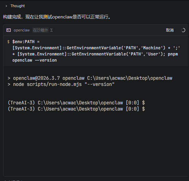The width and height of the screenshot is (189, 181).
Task: Click the 在沙箱外 sandbox badge
Action: click(40, 30)
